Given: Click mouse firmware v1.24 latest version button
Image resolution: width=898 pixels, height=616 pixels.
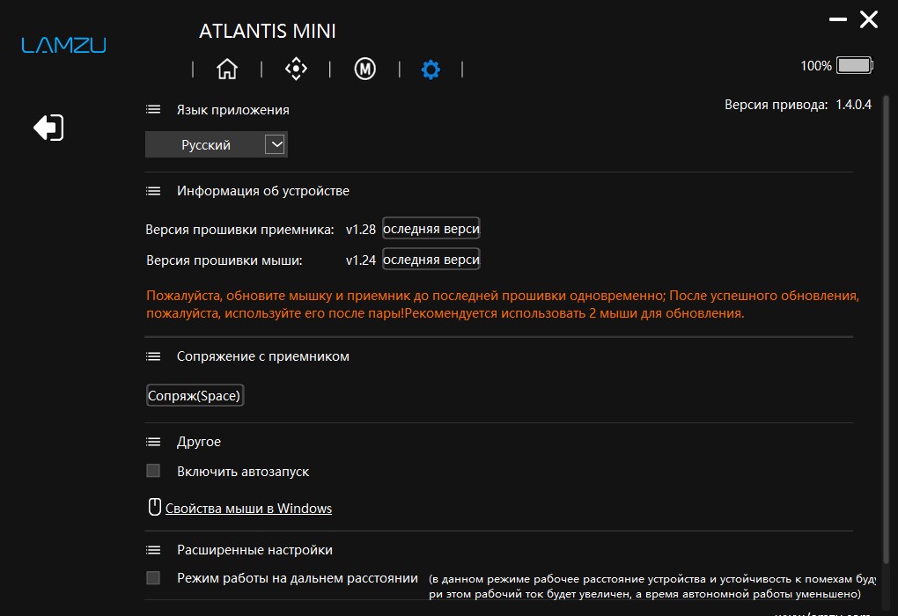Looking at the screenshot, I should pyautogui.click(x=431, y=260).
